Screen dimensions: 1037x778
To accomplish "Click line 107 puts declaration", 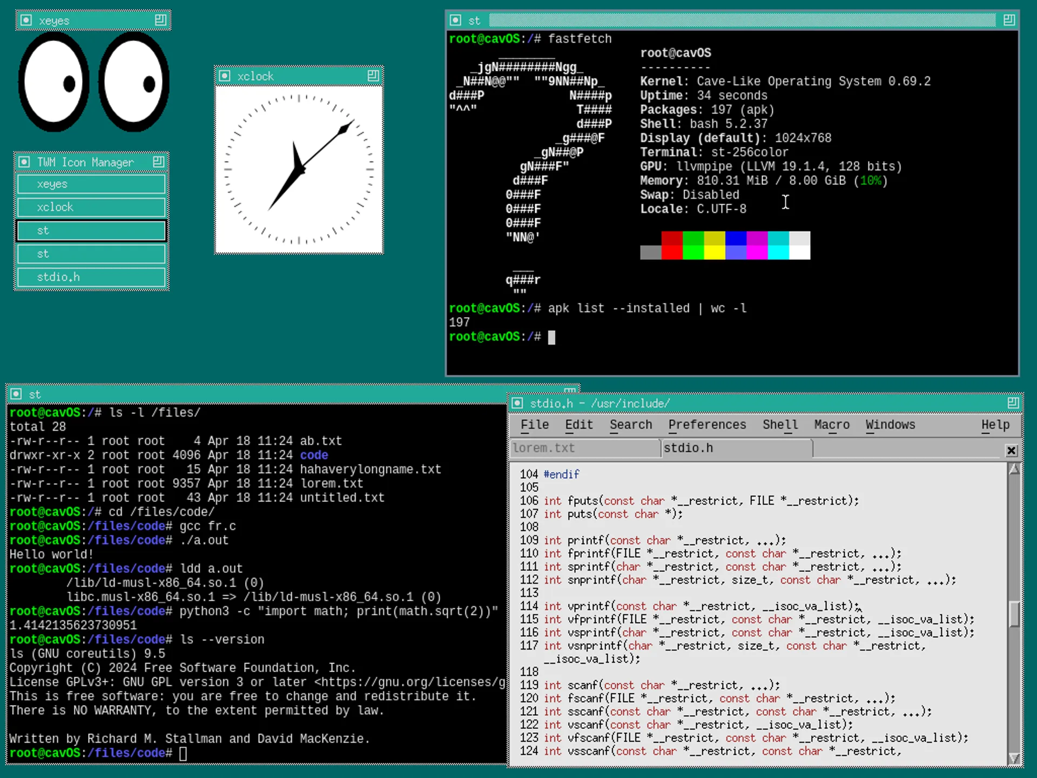I will pos(613,514).
